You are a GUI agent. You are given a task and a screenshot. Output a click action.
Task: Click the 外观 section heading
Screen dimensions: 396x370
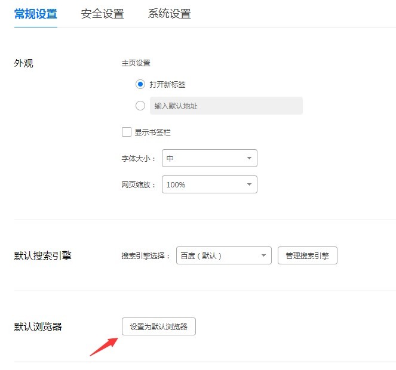[x=23, y=63]
